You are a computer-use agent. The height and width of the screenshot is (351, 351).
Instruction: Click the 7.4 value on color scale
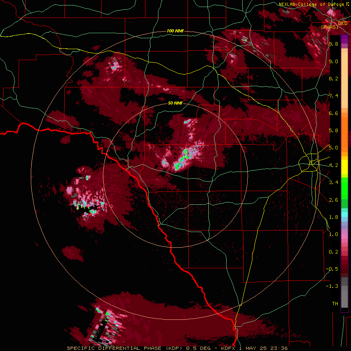point(333,96)
